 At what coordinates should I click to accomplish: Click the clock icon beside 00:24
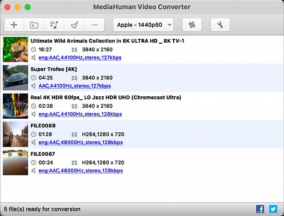33,162
